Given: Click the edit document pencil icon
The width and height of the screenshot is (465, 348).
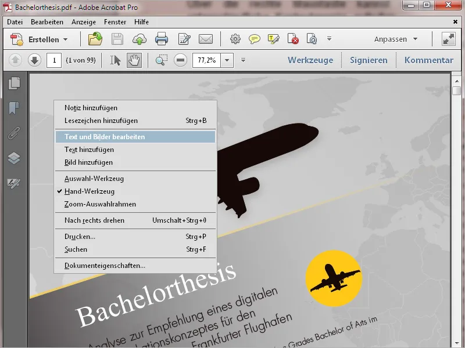Looking at the screenshot, I should [184, 39].
